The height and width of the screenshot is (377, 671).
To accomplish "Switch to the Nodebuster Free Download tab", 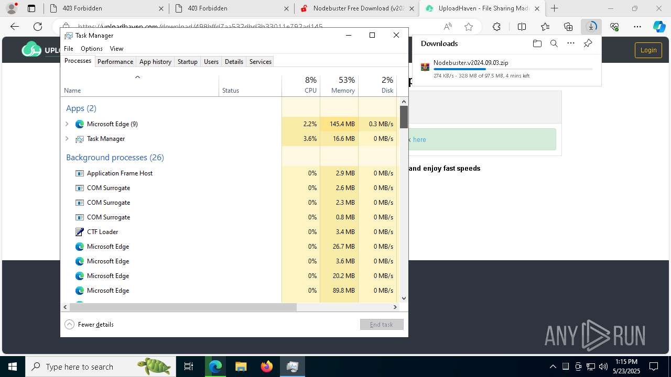I will coord(357,8).
